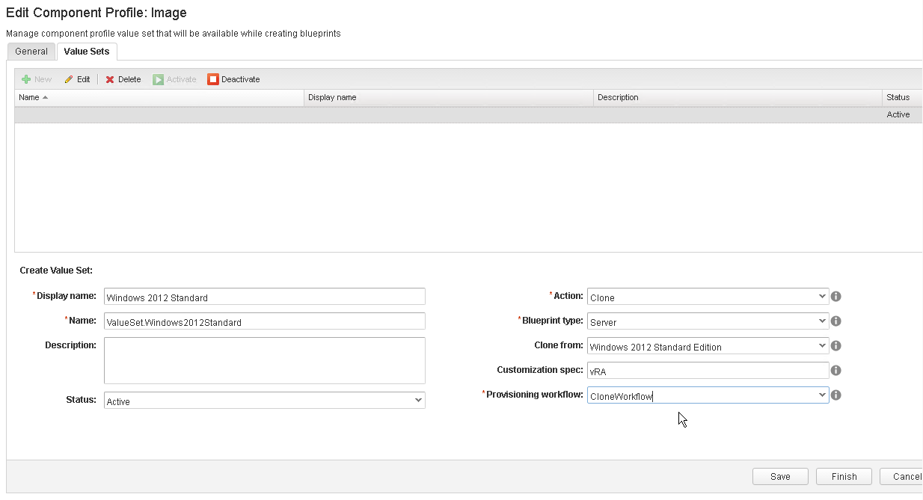The image size is (923, 500).
Task: Expand the Clone from dropdown
Action: (708, 346)
